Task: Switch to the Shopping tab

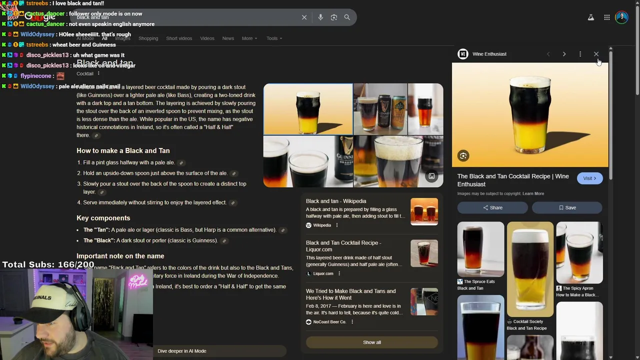Action: (148, 38)
